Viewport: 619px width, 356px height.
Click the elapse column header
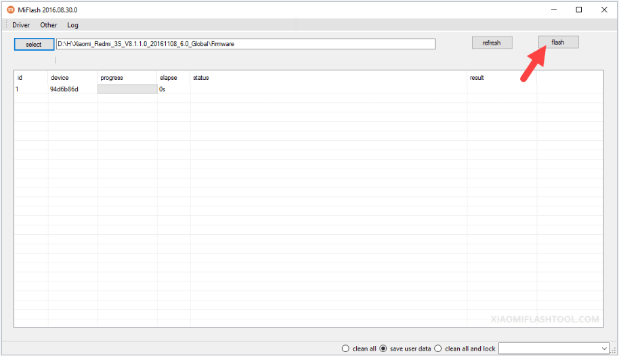pos(173,78)
